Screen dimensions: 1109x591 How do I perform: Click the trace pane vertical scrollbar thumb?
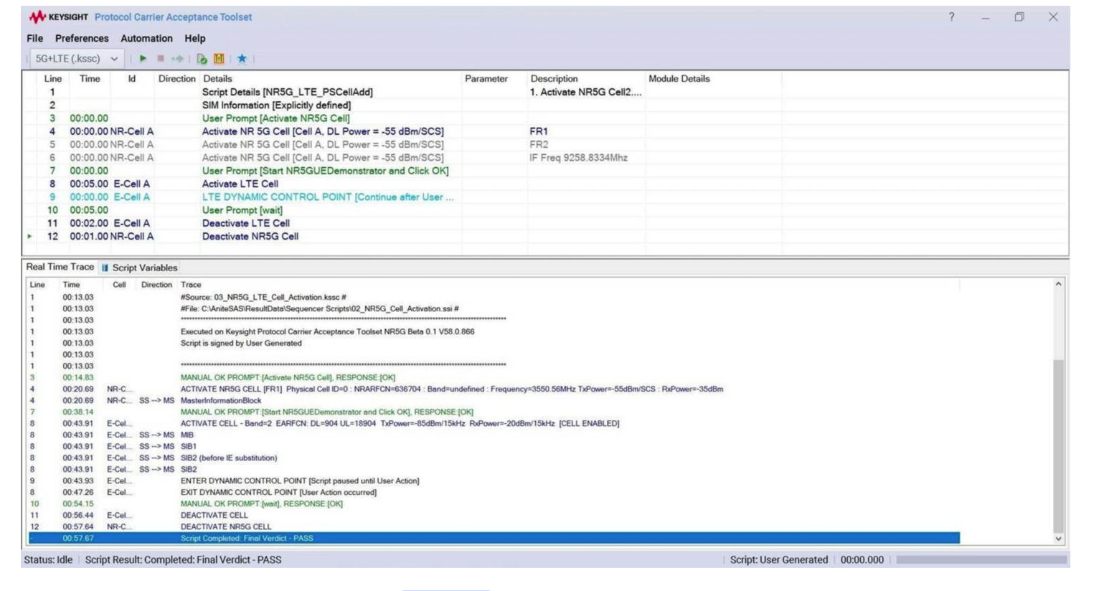click(x=1058, y=446)
